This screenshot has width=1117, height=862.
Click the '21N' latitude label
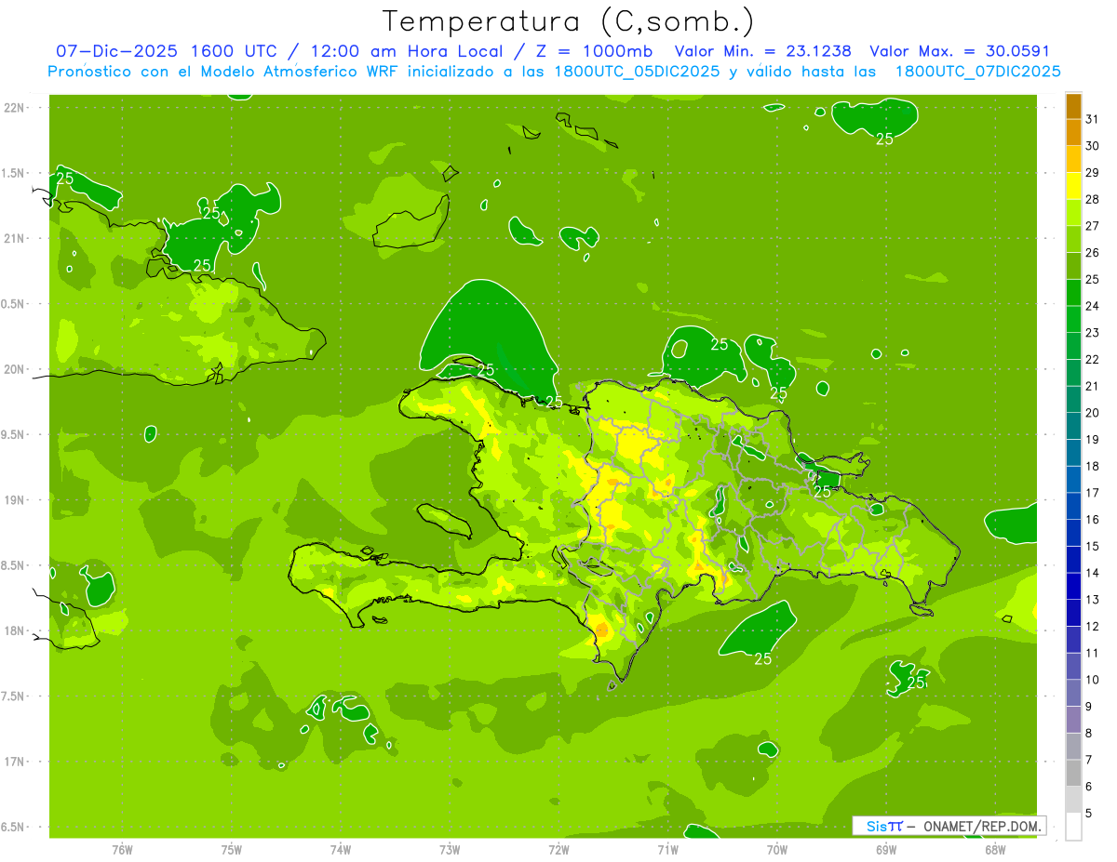tap(16, 239)
